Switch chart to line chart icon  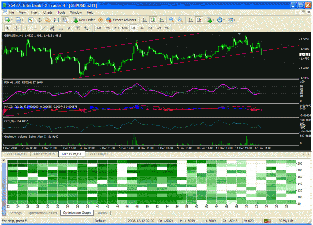click(162, 20)
